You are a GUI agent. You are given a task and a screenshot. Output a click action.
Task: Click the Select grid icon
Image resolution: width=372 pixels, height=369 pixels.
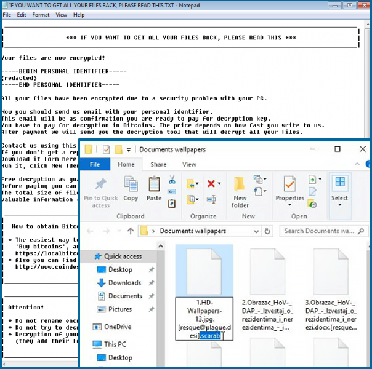click(340, 182)
